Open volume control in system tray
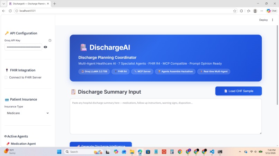This screenshot has height=156, width=279. 256,152
